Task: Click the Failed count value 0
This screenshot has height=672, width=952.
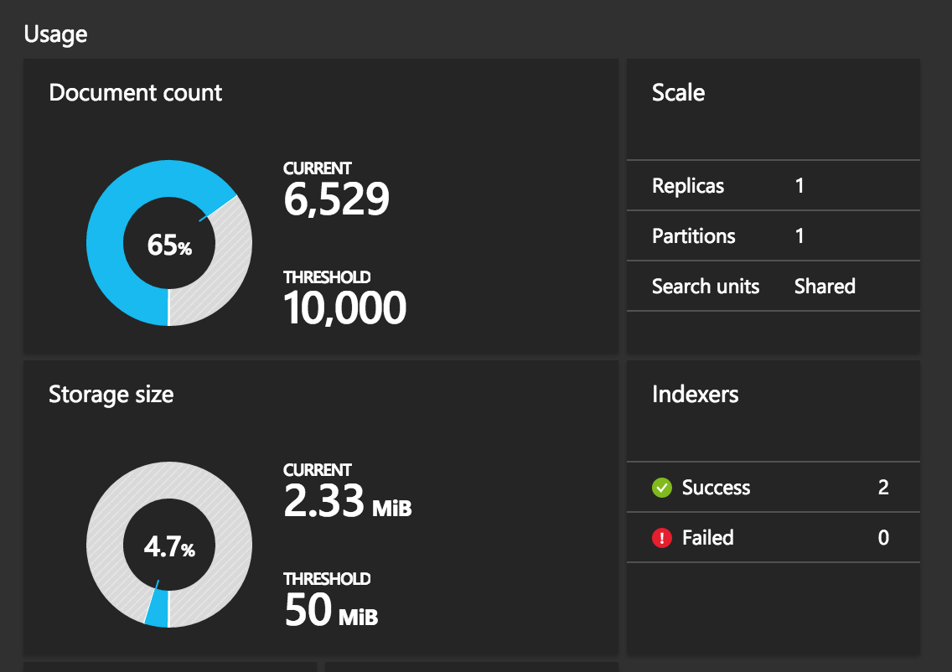Action: 883,538
